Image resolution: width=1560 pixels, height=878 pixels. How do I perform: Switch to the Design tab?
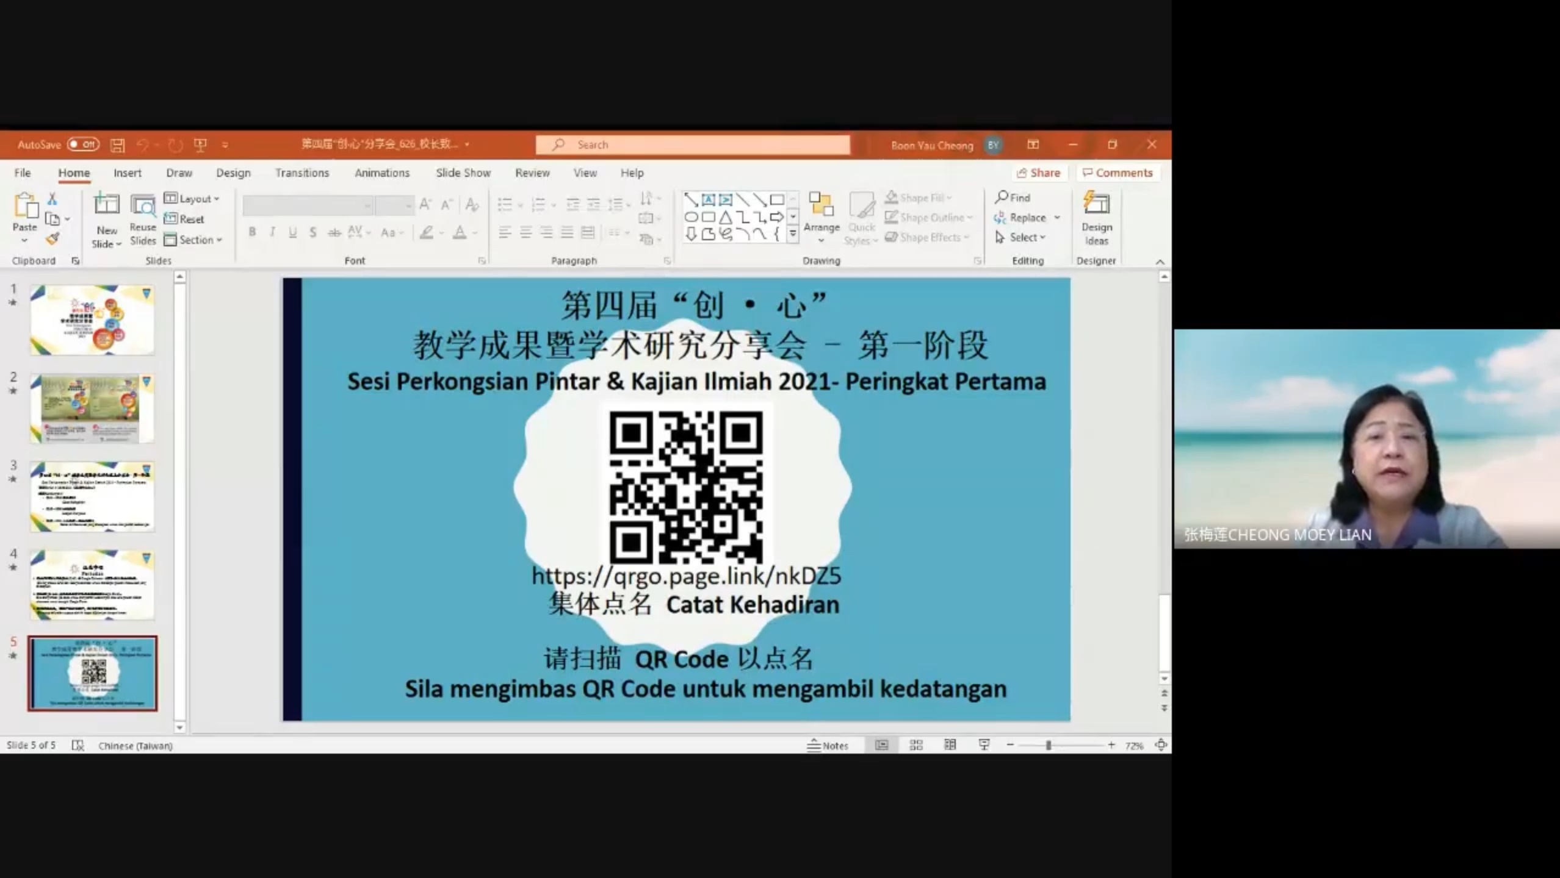[233, 173]
